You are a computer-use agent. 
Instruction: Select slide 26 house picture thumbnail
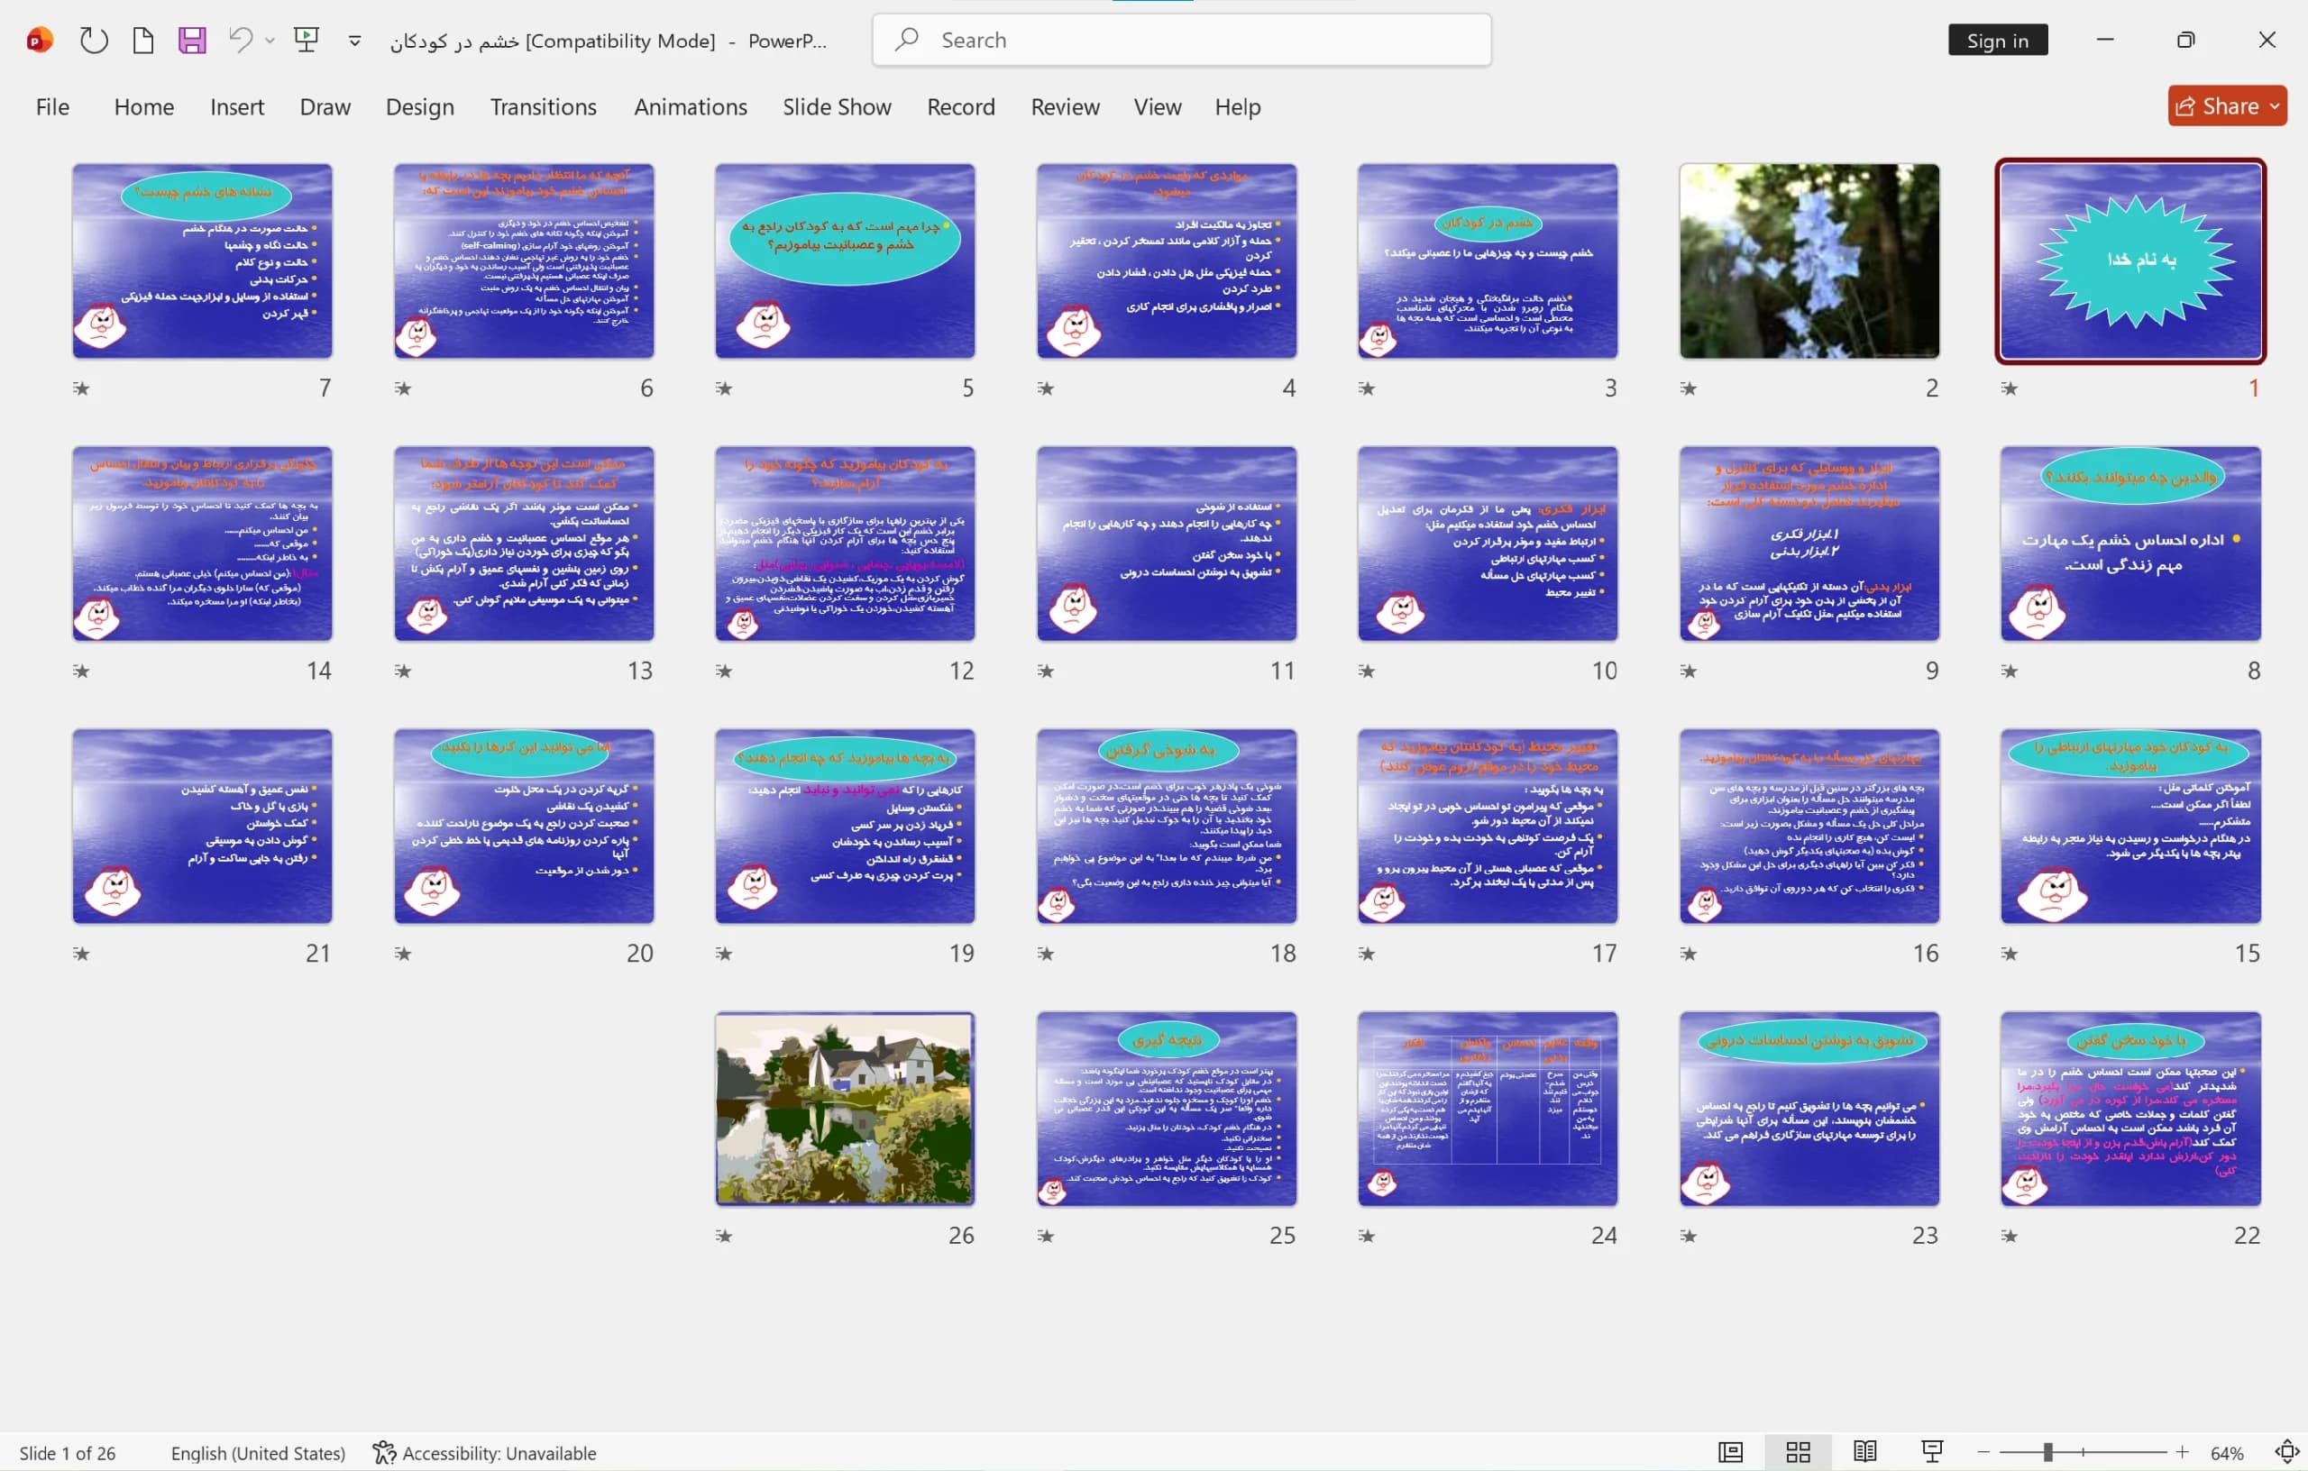(x=845, y=1109)
